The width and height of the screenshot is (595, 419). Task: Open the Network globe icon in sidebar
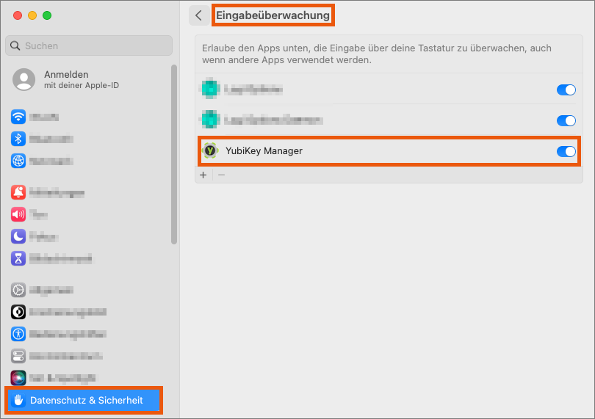(x=18, y=161)
